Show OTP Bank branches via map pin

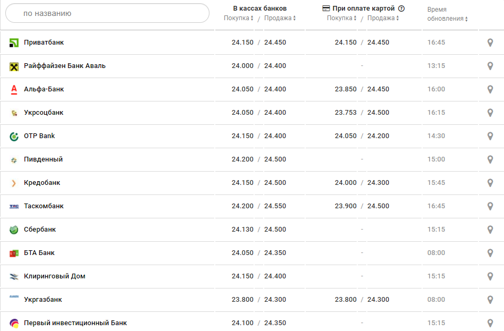pyautogui.click(x=490, y=136)
